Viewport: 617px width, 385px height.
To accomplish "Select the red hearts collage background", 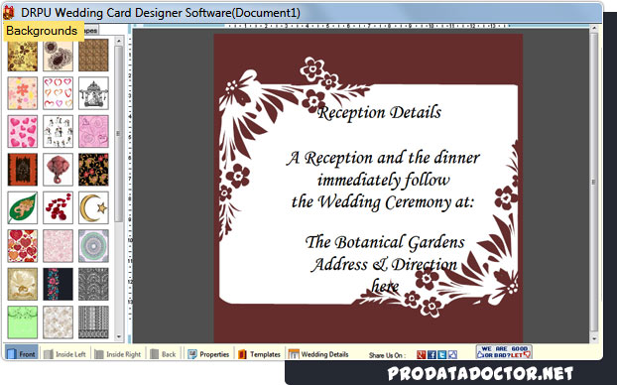I will 23,246.
